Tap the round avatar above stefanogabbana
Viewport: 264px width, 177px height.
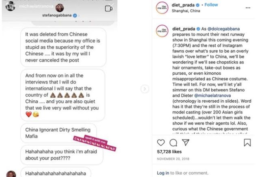pyautogui.click(x=60, y=8)
